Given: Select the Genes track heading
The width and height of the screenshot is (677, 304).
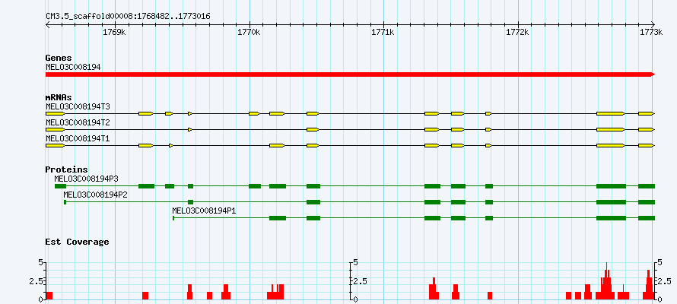Looking at the screenshot, I should [59, 58].
